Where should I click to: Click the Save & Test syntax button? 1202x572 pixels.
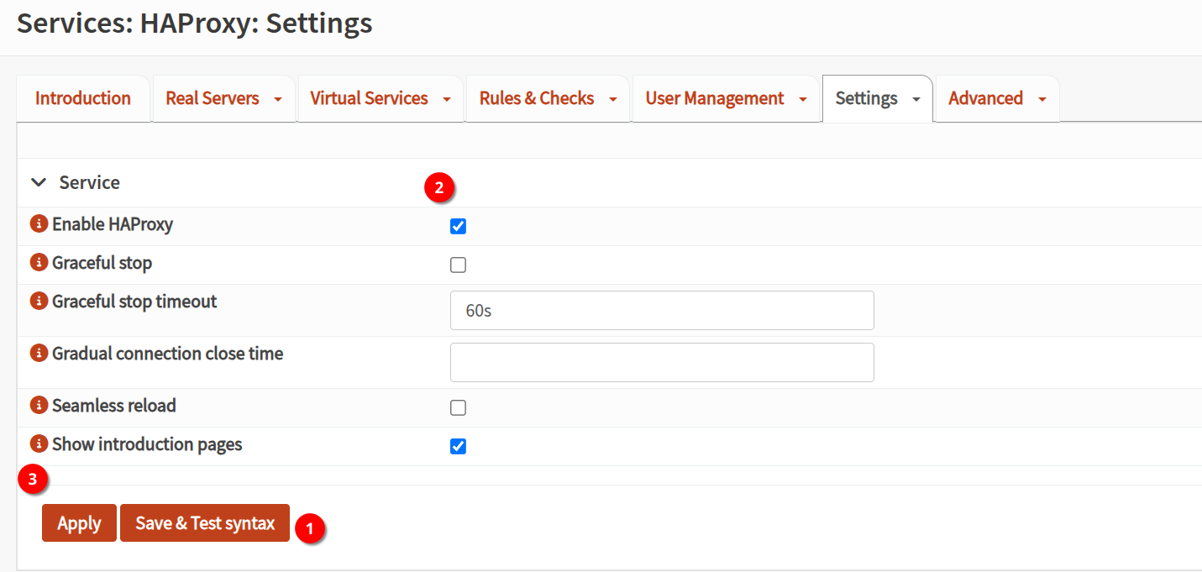(205, 523)
